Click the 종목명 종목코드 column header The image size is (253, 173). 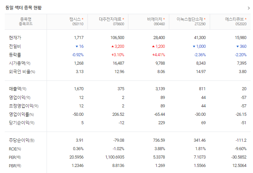26,22
